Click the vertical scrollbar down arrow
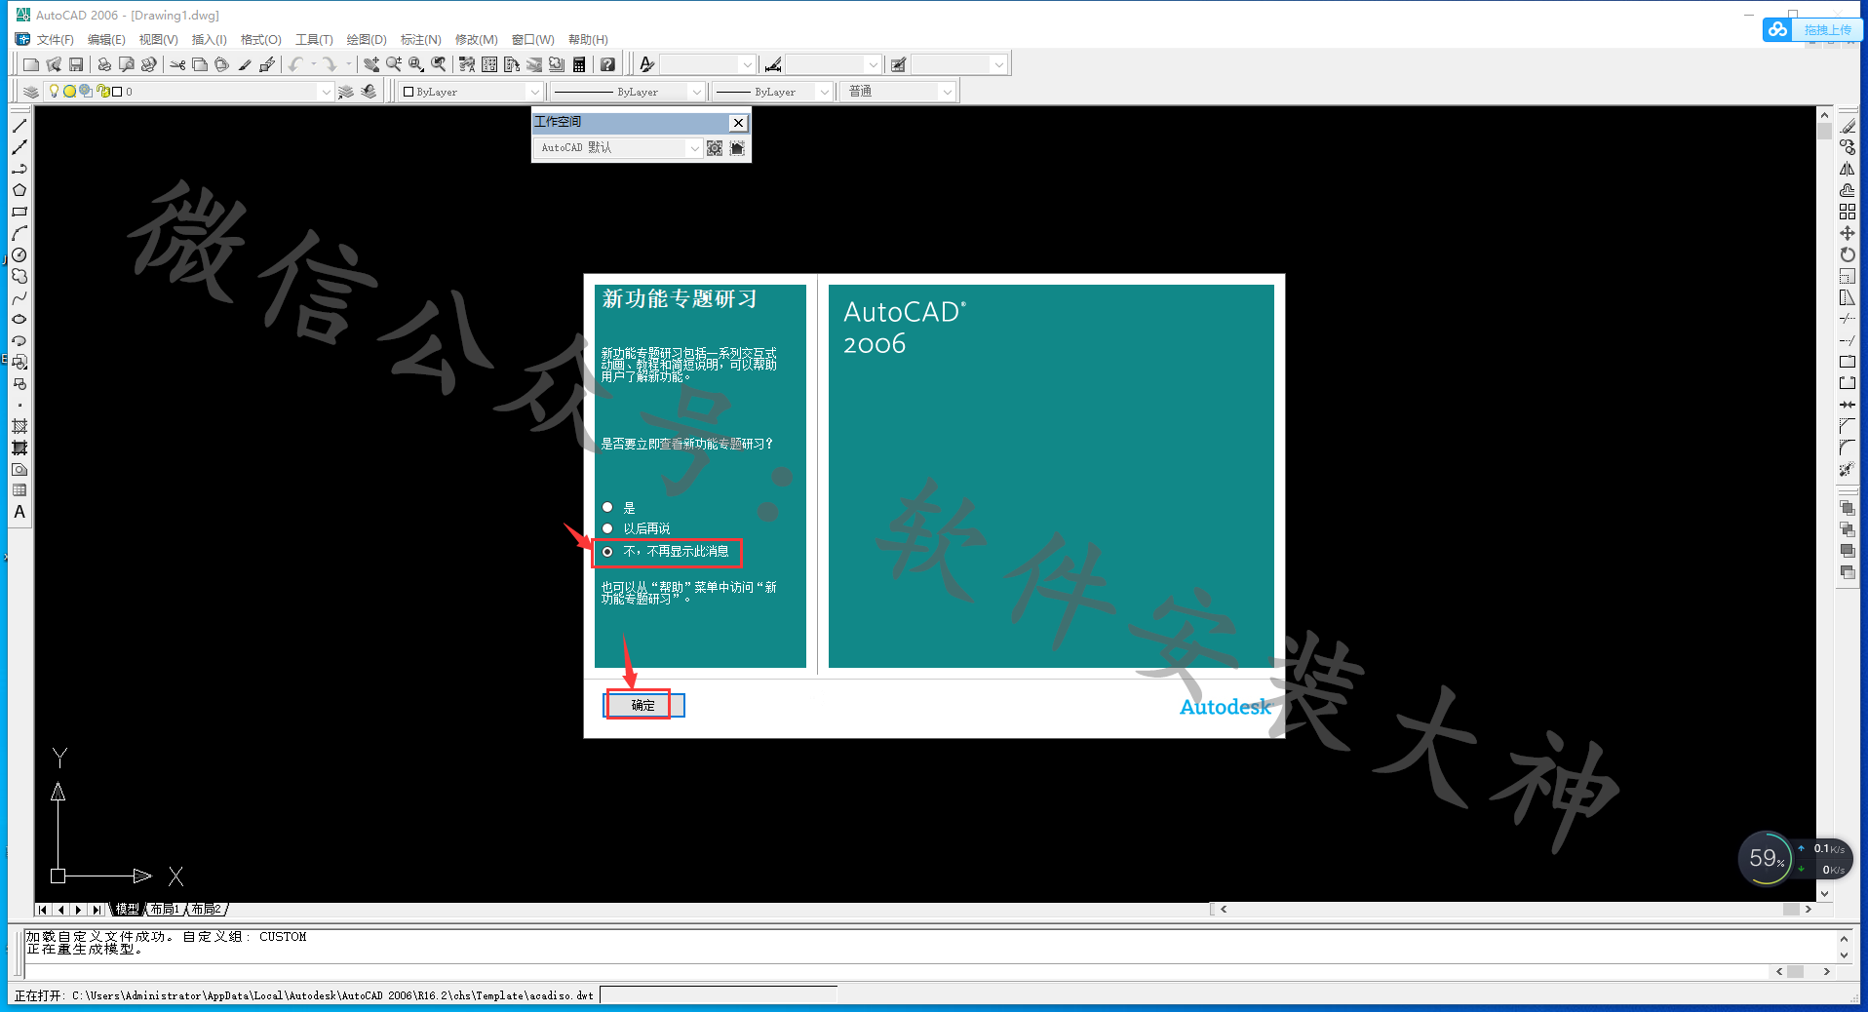The width and height of the screenshot is (1868, 1012). 1824,893
